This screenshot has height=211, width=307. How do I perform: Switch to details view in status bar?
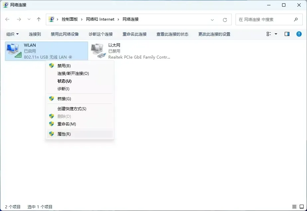294,206
